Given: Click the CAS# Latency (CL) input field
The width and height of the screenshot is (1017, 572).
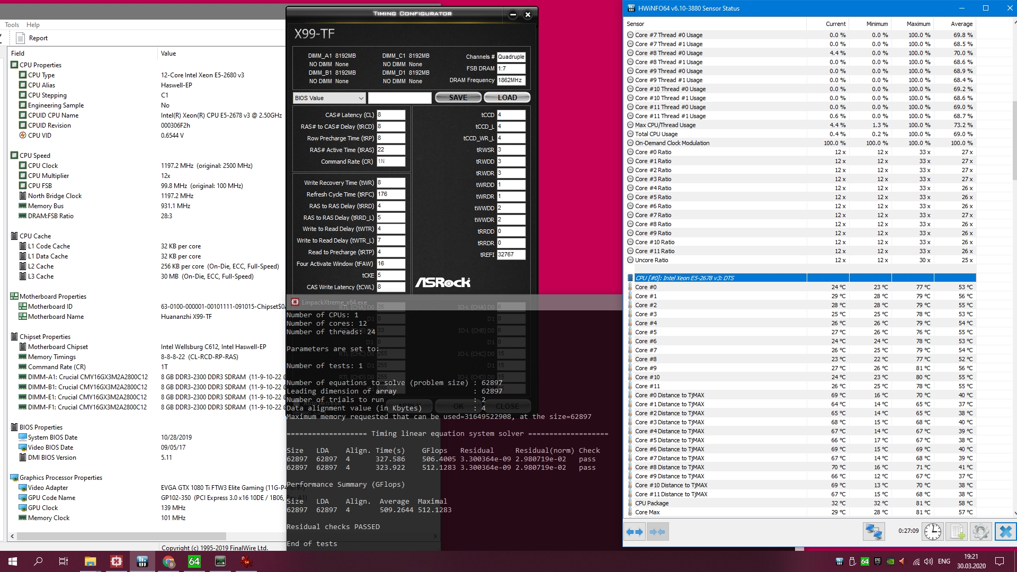Looking at the screenshot, I should point(391,115).
